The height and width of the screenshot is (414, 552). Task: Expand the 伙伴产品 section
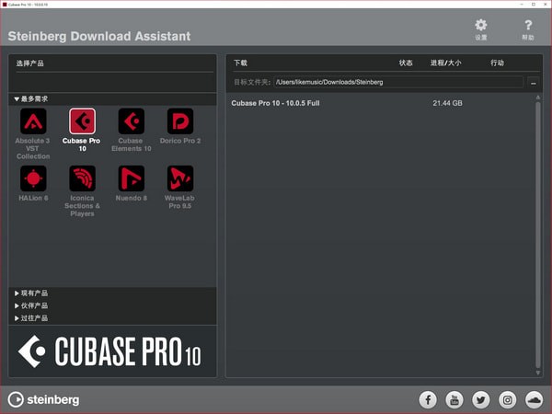coord(31,305)
